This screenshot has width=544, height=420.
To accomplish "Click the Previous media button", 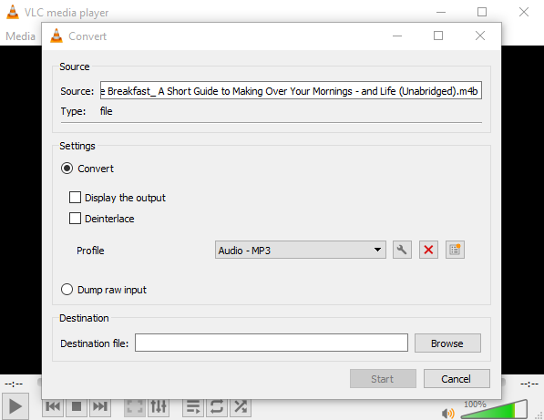I will [x=53, y=406].
